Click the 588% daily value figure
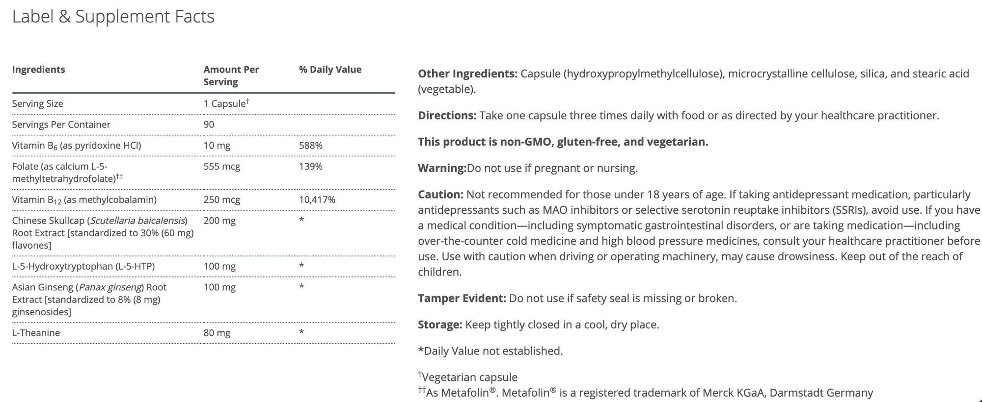 tap(310, 146)
